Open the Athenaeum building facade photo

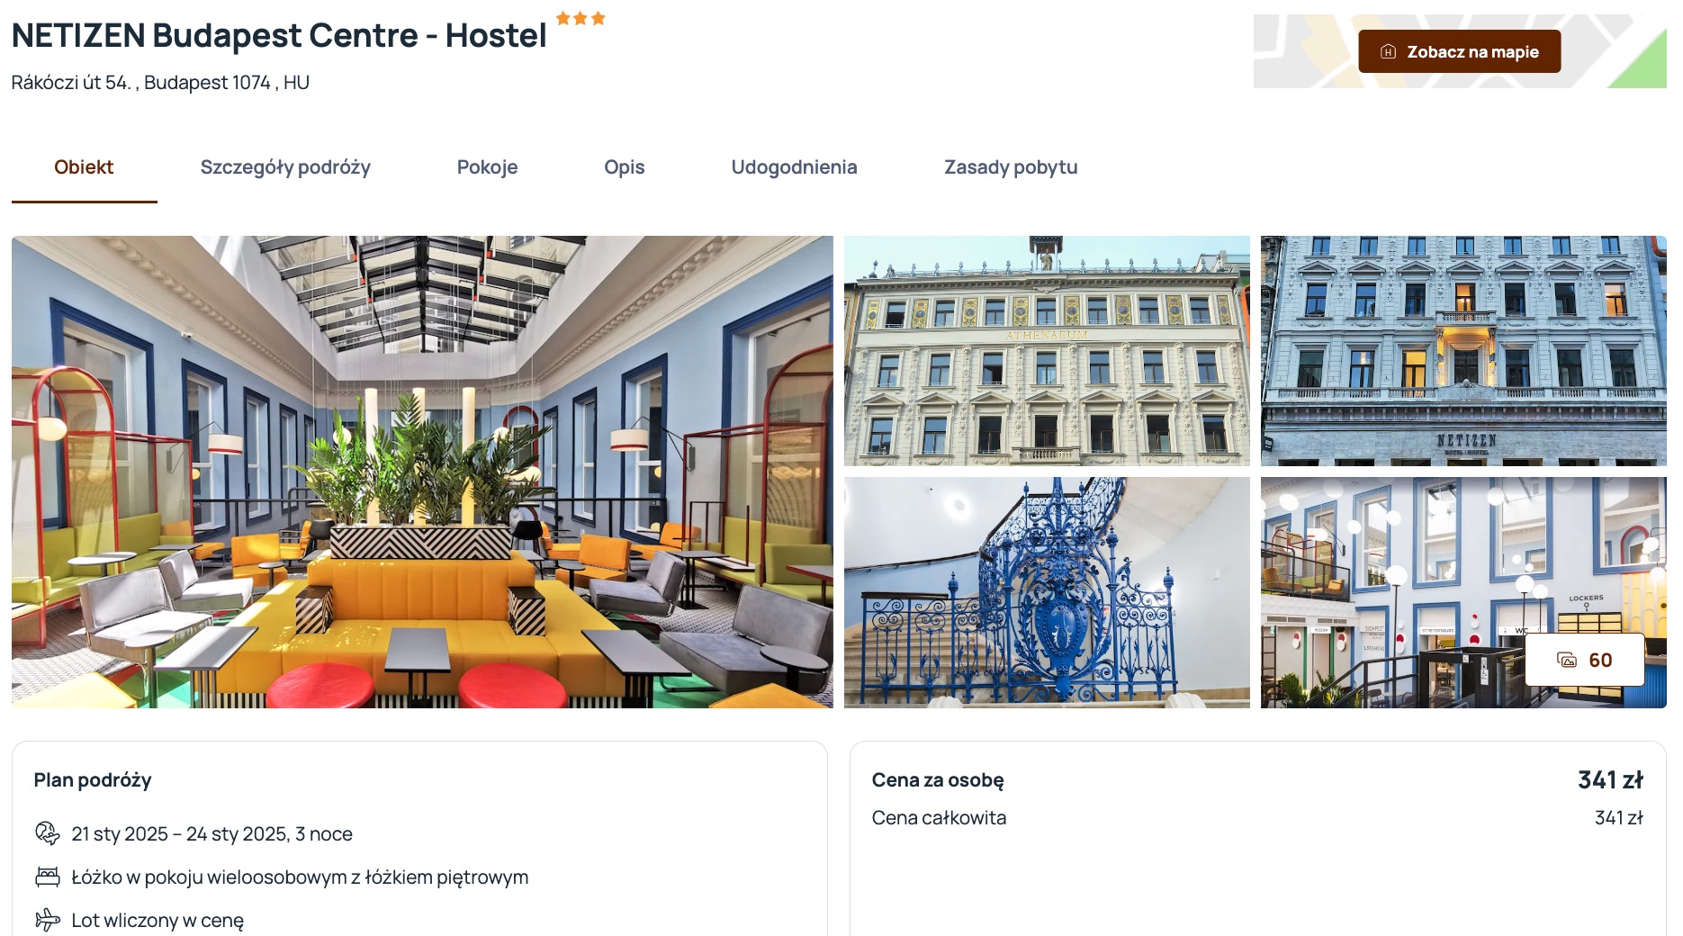(1047, 351)
